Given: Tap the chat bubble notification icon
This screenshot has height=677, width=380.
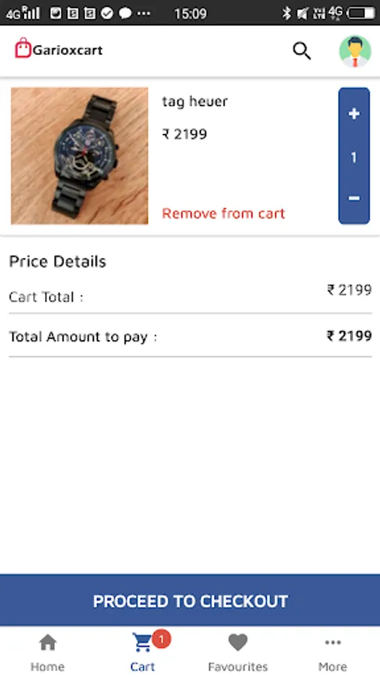Looking at the screenshot, I should pyautogui.click(x=125, y=14).
